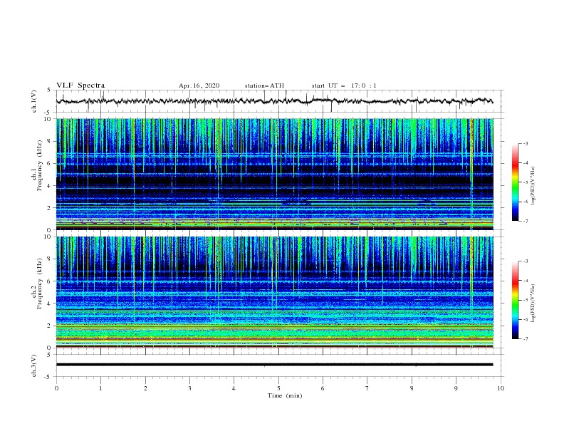564x436 pixels.
Task: Click the 10 kHz tick on ch.1 frequency axis
Action: (49, 119)
